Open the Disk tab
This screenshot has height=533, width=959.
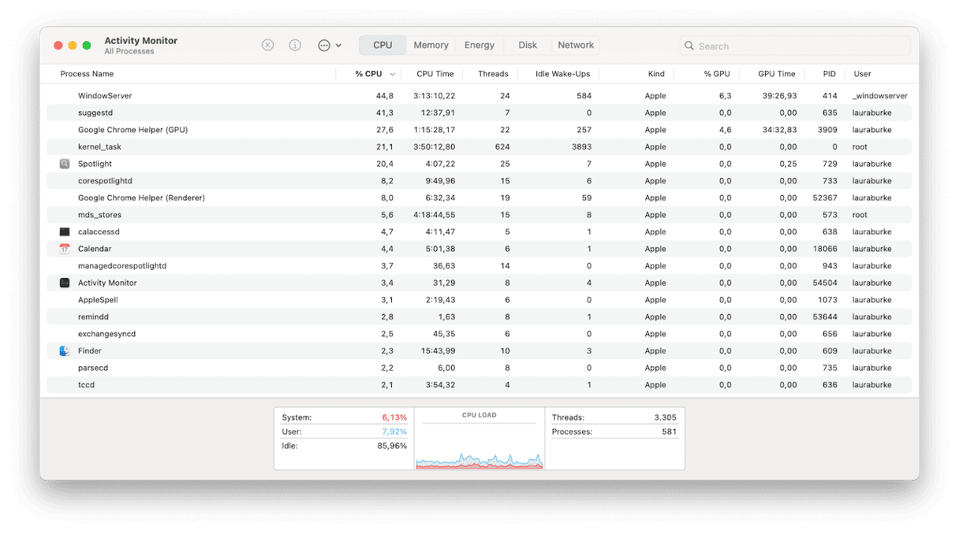(x=528, y=46)
